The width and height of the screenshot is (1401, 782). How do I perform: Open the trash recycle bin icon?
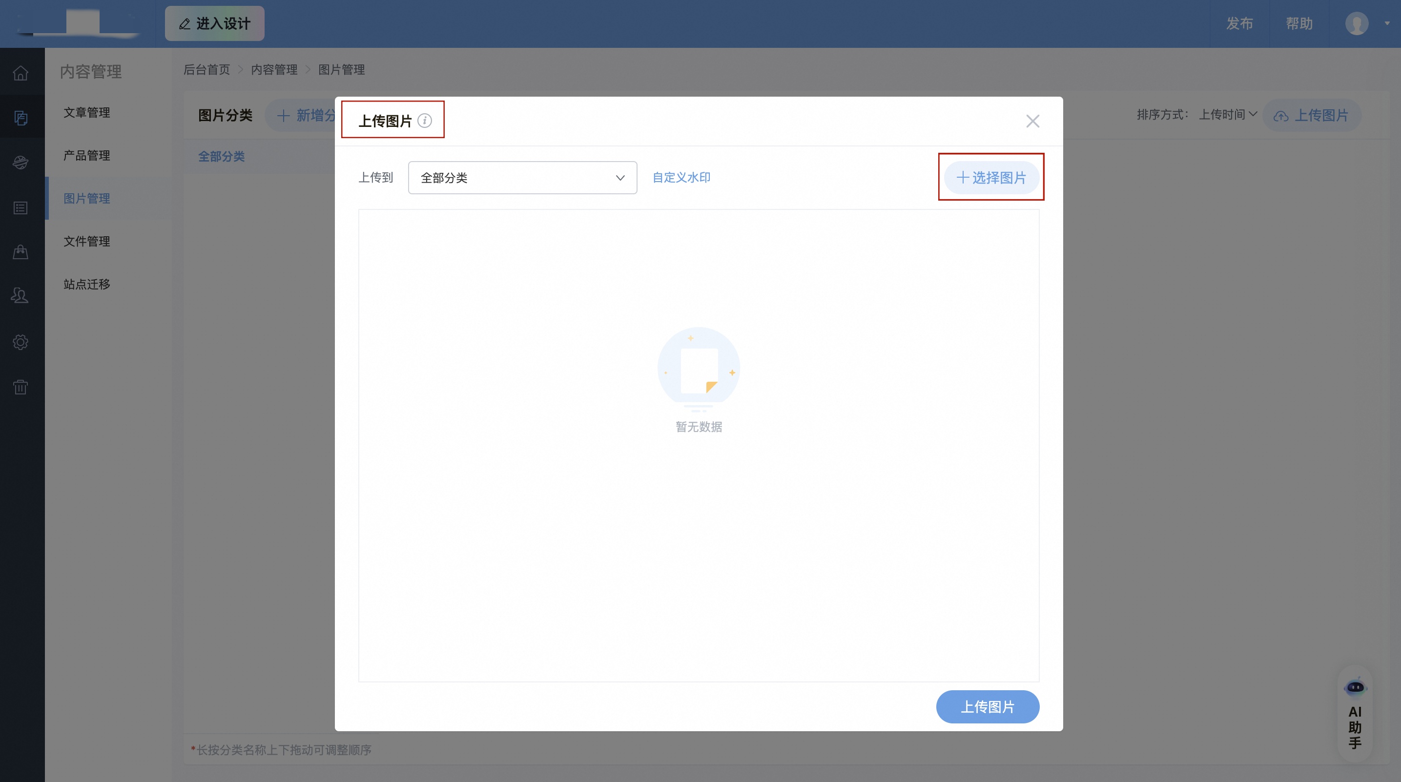pos(20,387)
